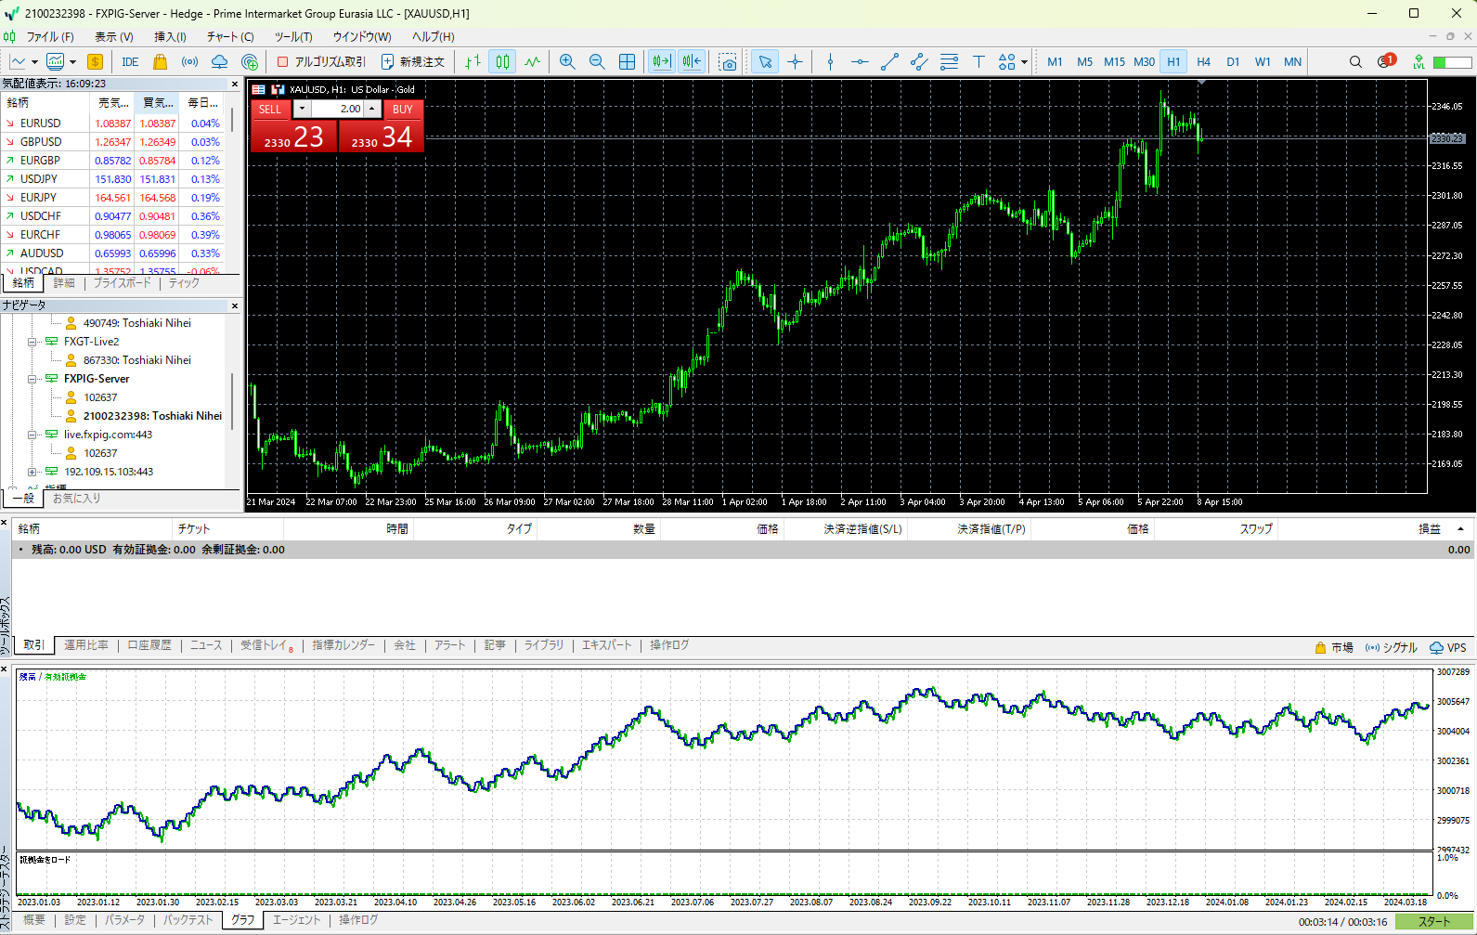Select D1 timeframe
This screenshot has height=935, width=1477.
click(1233, 62)
